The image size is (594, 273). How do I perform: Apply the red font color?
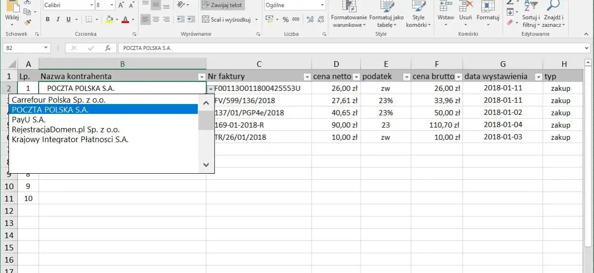click(125, 20)
